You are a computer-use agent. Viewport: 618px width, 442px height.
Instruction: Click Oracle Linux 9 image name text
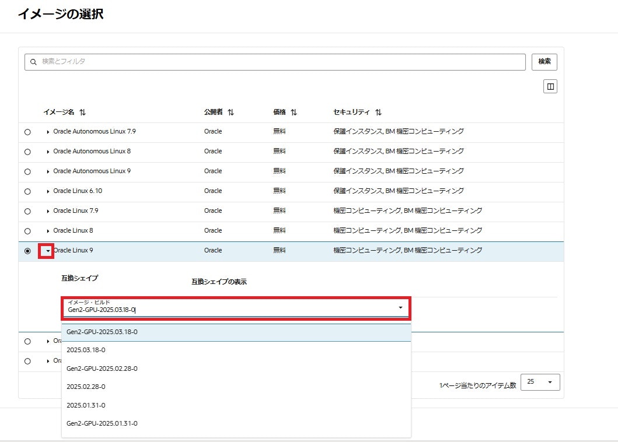(74, 250)
